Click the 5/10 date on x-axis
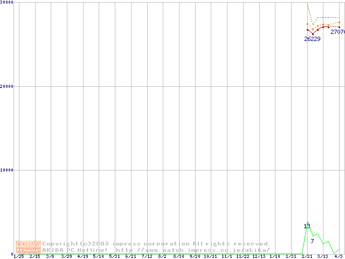The height and width of the screenshot is (259, 345). [98, 256]
